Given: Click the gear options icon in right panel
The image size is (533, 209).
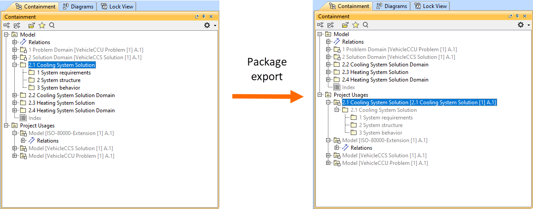Looking at the screenshot, I should [x=521, y=25].
